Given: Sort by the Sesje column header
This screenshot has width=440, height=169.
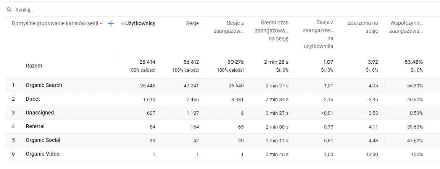Looking at the screenshot, I should coord(192,24).
